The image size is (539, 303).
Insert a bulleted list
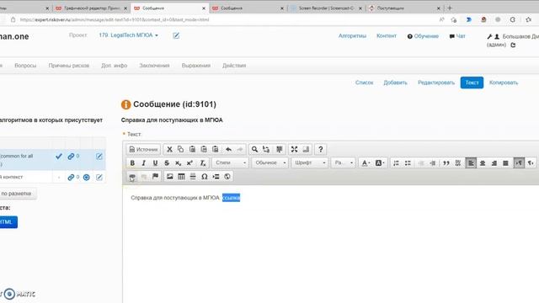[x=408, y=162]
